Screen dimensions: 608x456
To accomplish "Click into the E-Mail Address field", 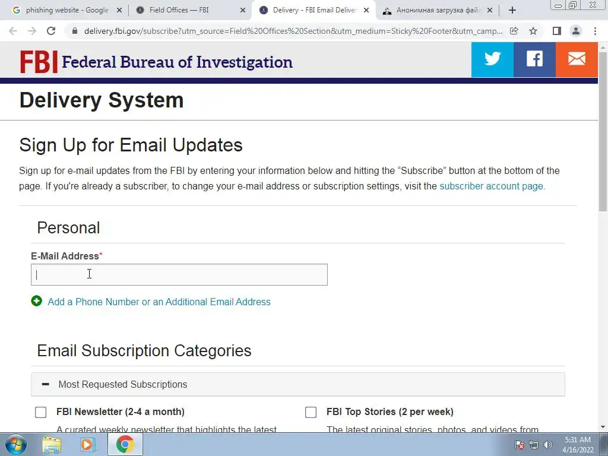I will pos(179,274).
